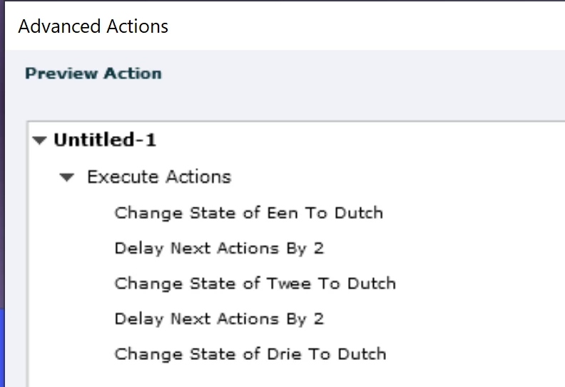565x387 pixels.
Task: Select Change State of Twee To Dutch
Action: pos(255,284)
